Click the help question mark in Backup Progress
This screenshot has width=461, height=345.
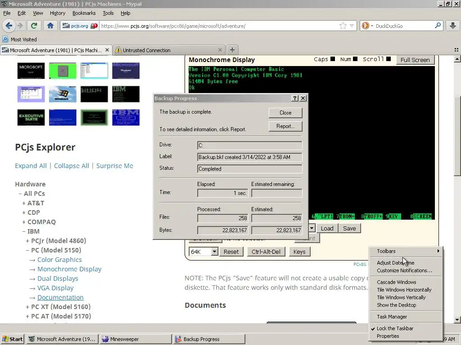(295, 98)
